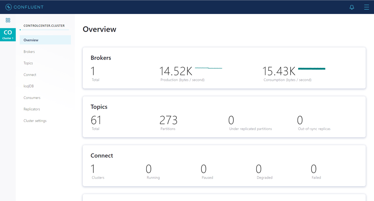374x201 pixels.
Task: Open Brokers in the sidebar
Action: [x=29, y=52]
